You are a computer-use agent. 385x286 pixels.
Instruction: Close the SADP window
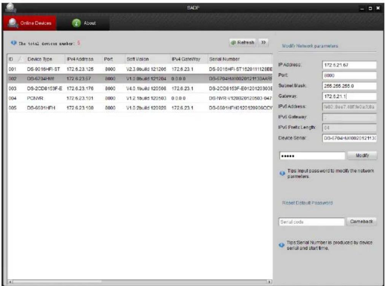tap(378, 8)
